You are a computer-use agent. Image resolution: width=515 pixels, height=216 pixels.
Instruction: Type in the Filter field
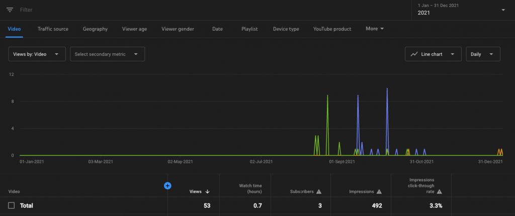point(101,10)
